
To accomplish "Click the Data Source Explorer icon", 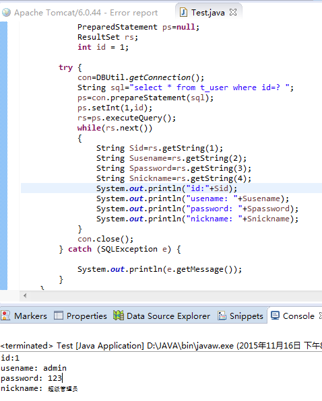I will pos(119,316).
